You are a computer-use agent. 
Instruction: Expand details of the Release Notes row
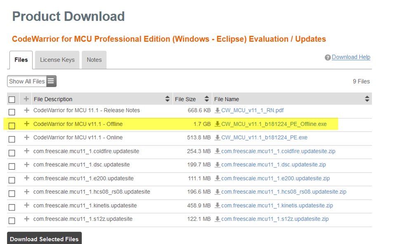26,110
